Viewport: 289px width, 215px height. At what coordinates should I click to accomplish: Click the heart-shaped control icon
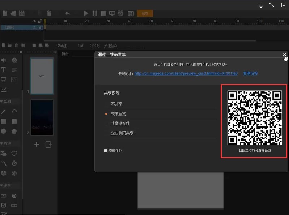[14, 154]
